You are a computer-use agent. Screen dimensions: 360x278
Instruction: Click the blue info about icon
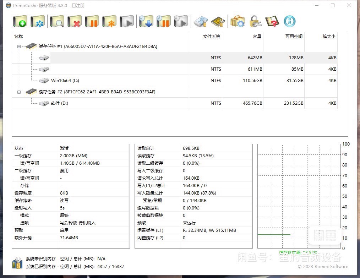coord(290,22)
